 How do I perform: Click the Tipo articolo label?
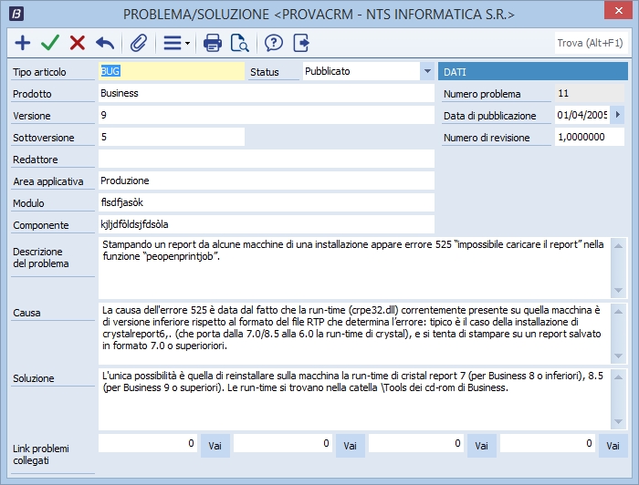[x=39, y=72]
